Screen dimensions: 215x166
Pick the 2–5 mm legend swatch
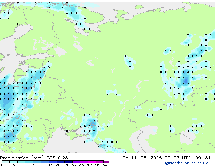pyautogui.click(x=29, y=162)
